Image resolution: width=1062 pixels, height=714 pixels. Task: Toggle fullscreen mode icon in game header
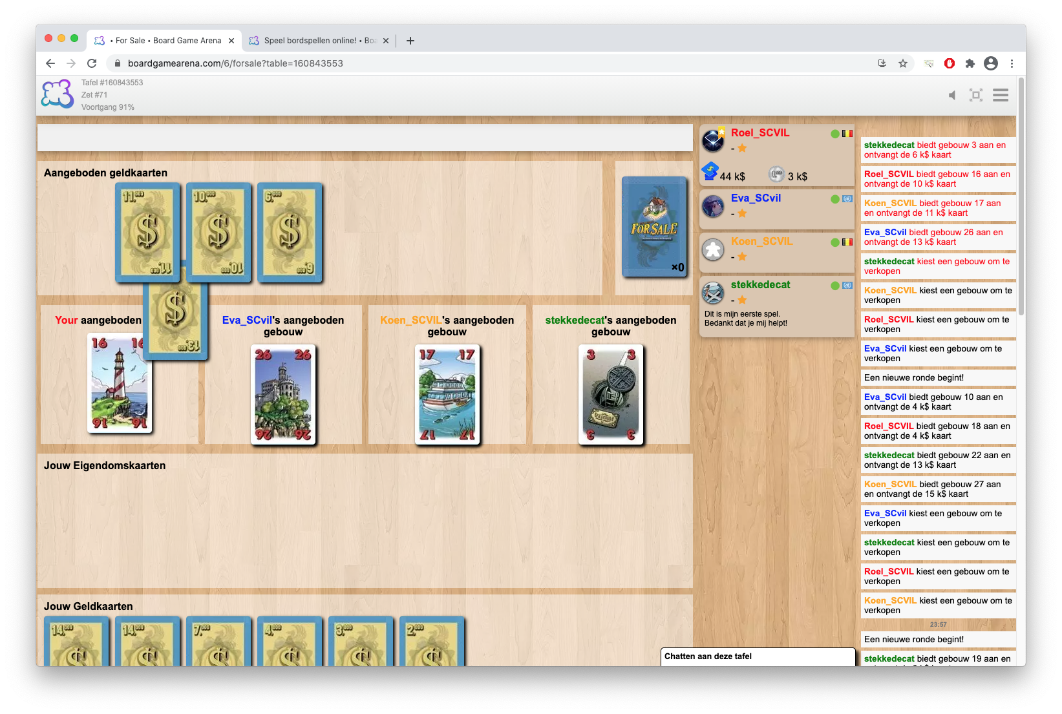(976, 96)
